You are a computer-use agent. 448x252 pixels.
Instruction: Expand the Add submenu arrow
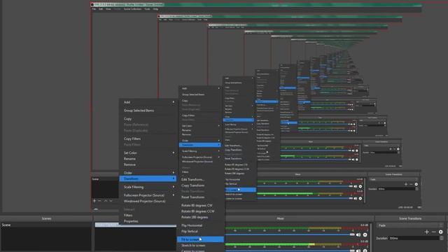tap(174, 102)
